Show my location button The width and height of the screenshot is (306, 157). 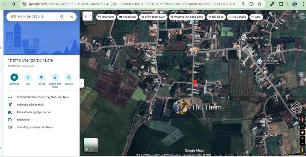(302, 132)
